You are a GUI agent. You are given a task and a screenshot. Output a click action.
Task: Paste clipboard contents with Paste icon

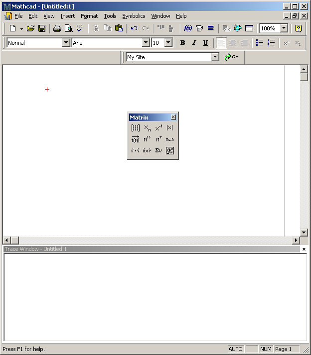click(119, 28)
